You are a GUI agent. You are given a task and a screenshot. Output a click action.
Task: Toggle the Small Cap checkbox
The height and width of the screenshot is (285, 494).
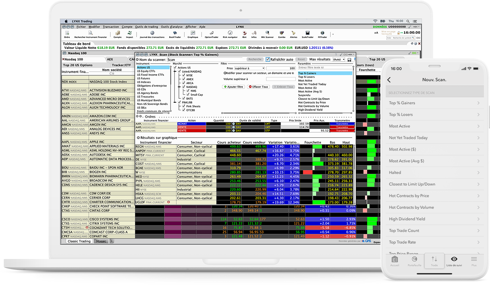187,95
